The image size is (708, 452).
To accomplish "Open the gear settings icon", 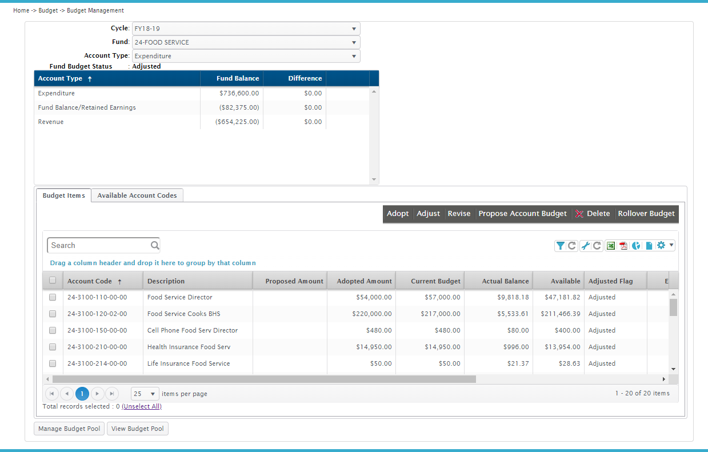I will [662, 245].
